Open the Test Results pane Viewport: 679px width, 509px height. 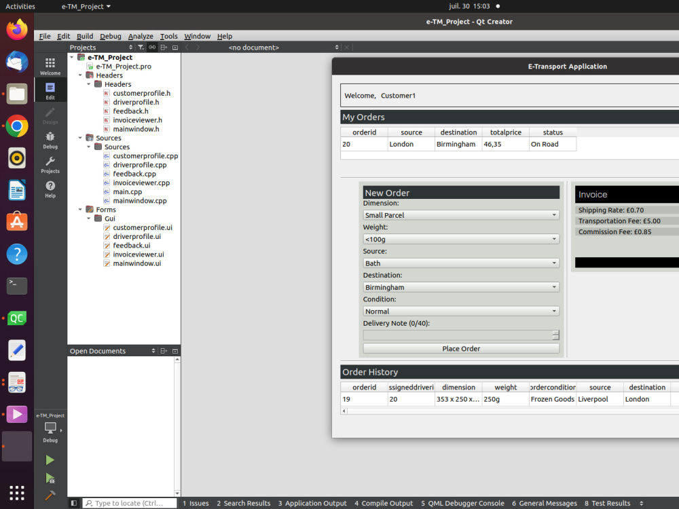coord(610,503)
